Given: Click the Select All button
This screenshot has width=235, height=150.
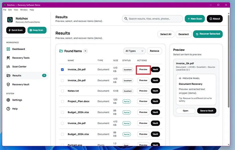Looking at the screenshot, I should pyautogui.click(x=166, y=34).
